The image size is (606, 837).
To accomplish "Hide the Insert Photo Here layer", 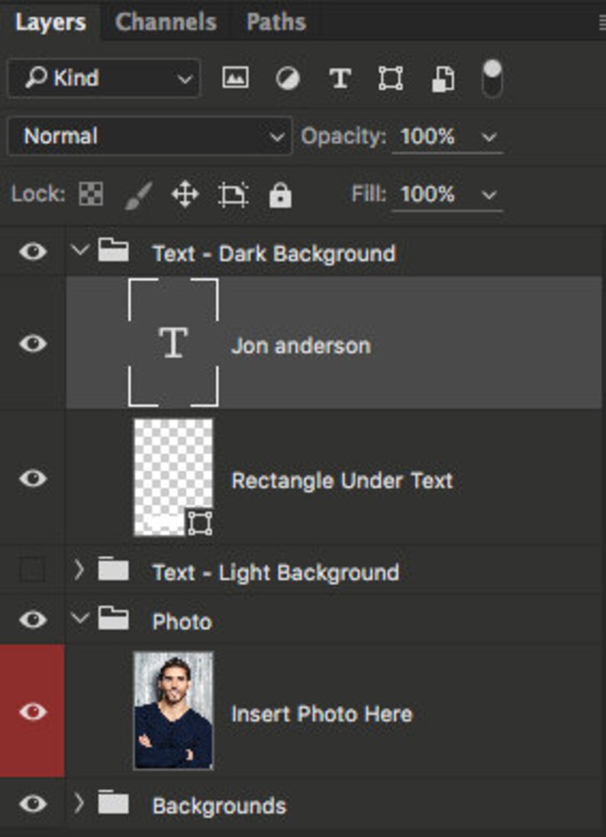I will (33, 712).
